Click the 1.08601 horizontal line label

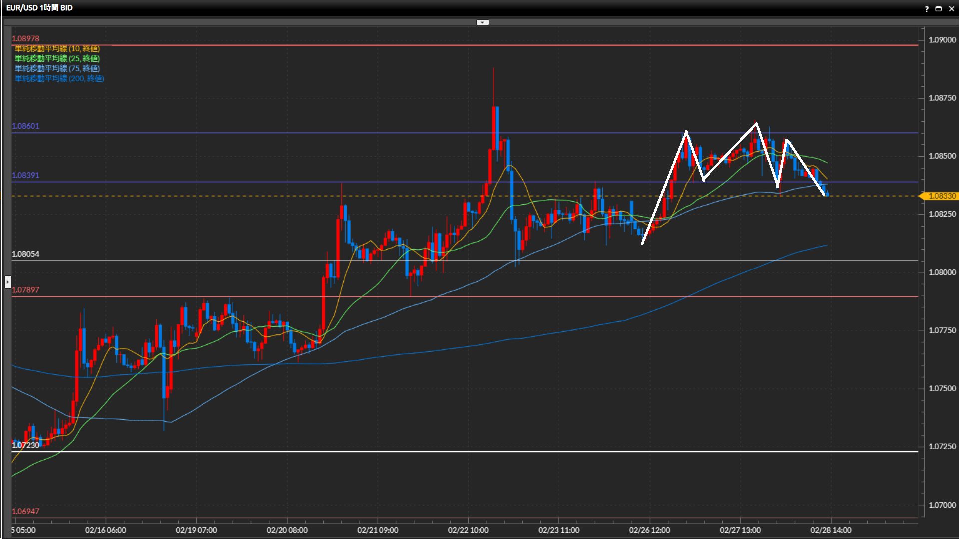tap(25, 126)
